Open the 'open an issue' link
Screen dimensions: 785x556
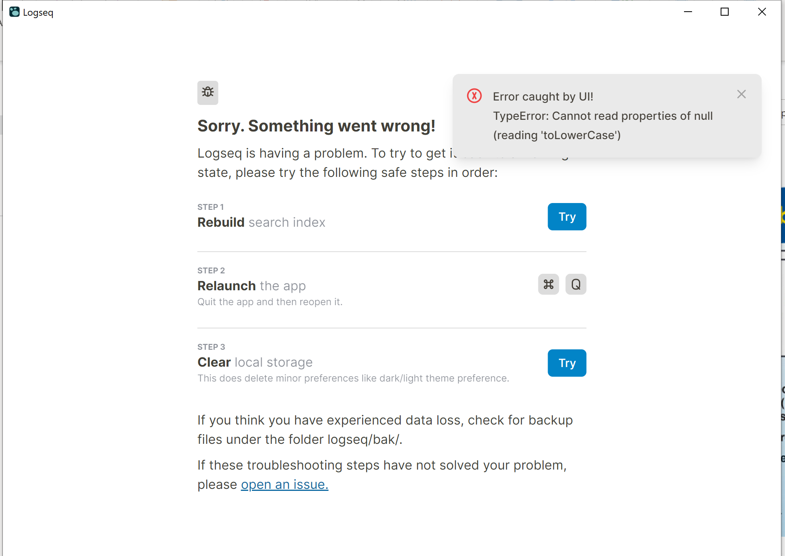(284, 484)
